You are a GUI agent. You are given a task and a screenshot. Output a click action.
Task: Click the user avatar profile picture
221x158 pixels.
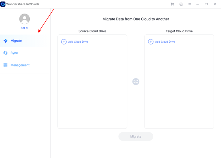tap(24, 19)
